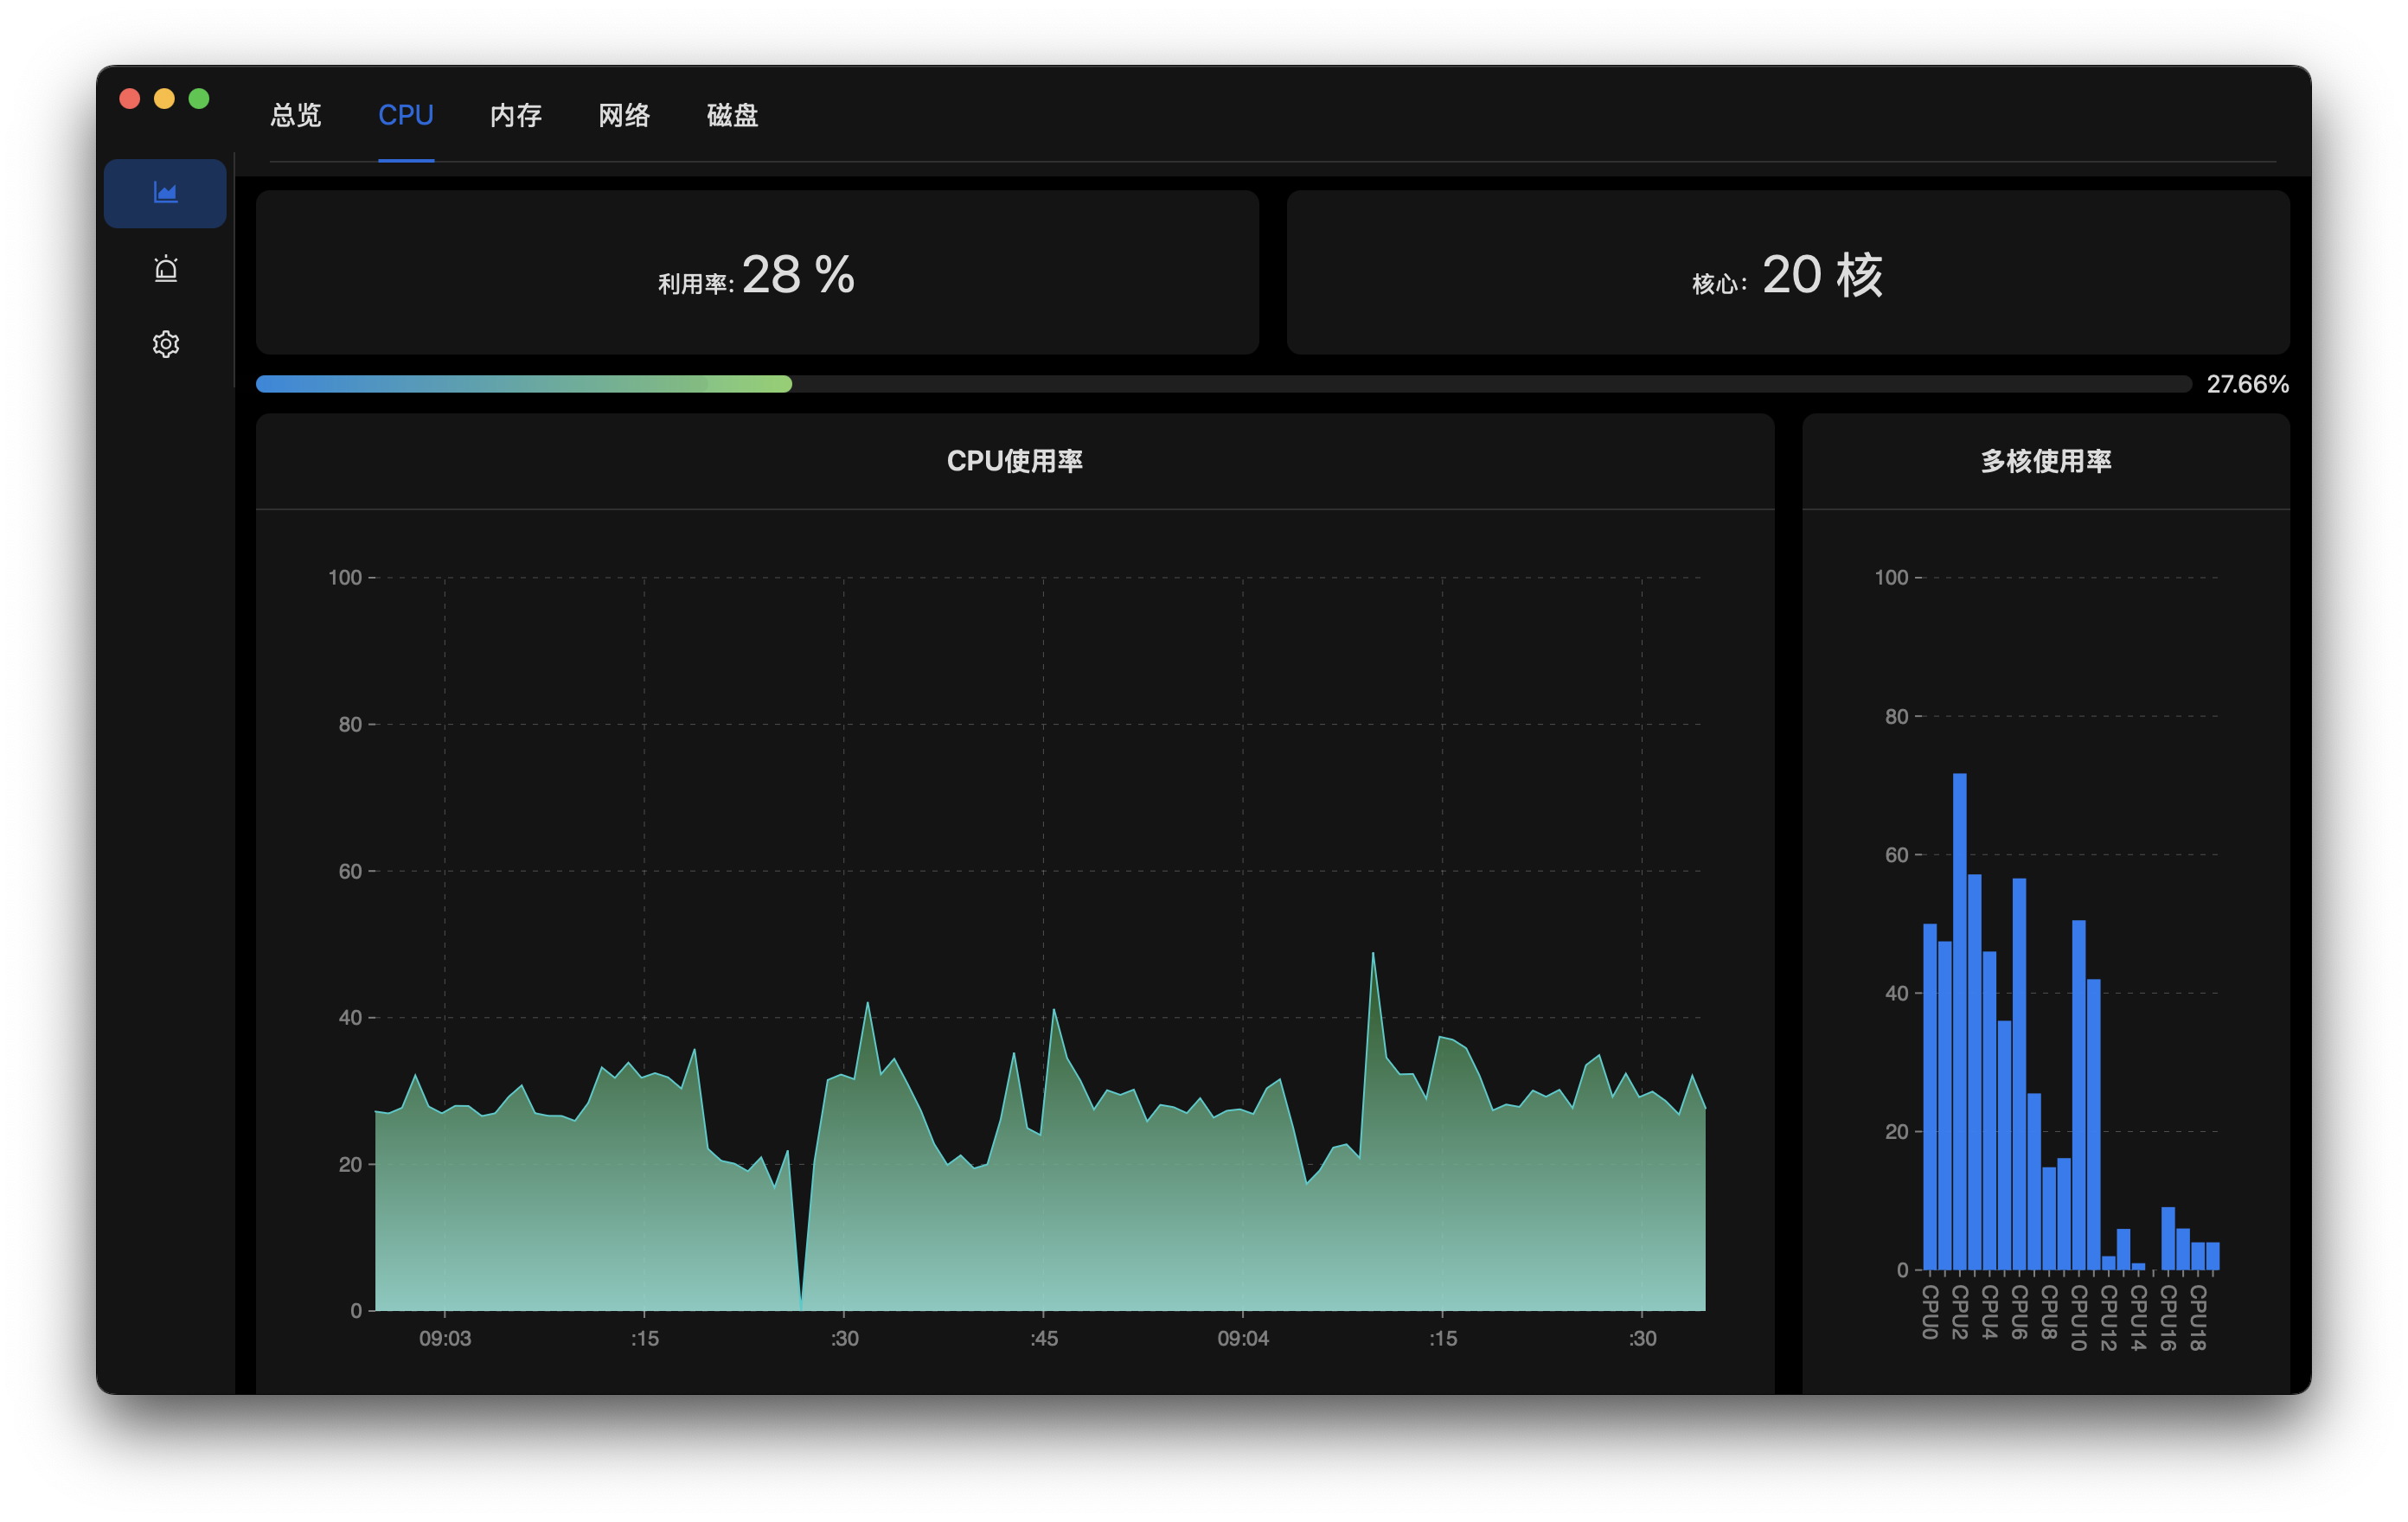The height and width of the screenshot is (1522, 2408).
Task: Open the settings gear sidebar icon
Action: click(x=165, y=344)
